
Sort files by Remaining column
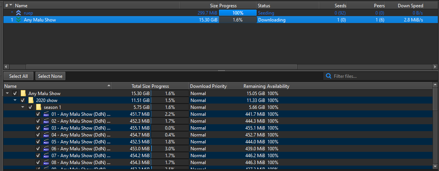coord(247,86)
